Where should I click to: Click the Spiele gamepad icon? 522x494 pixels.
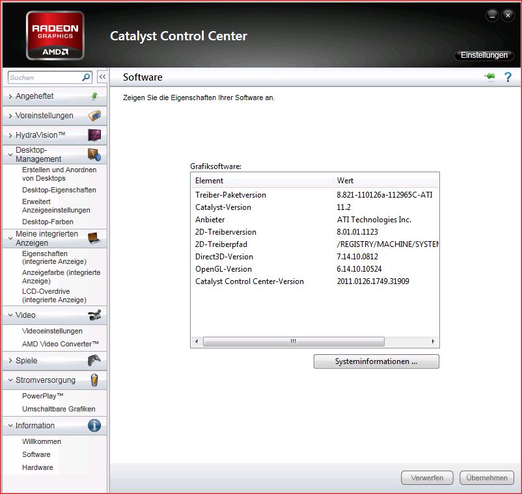click(94, 360)
